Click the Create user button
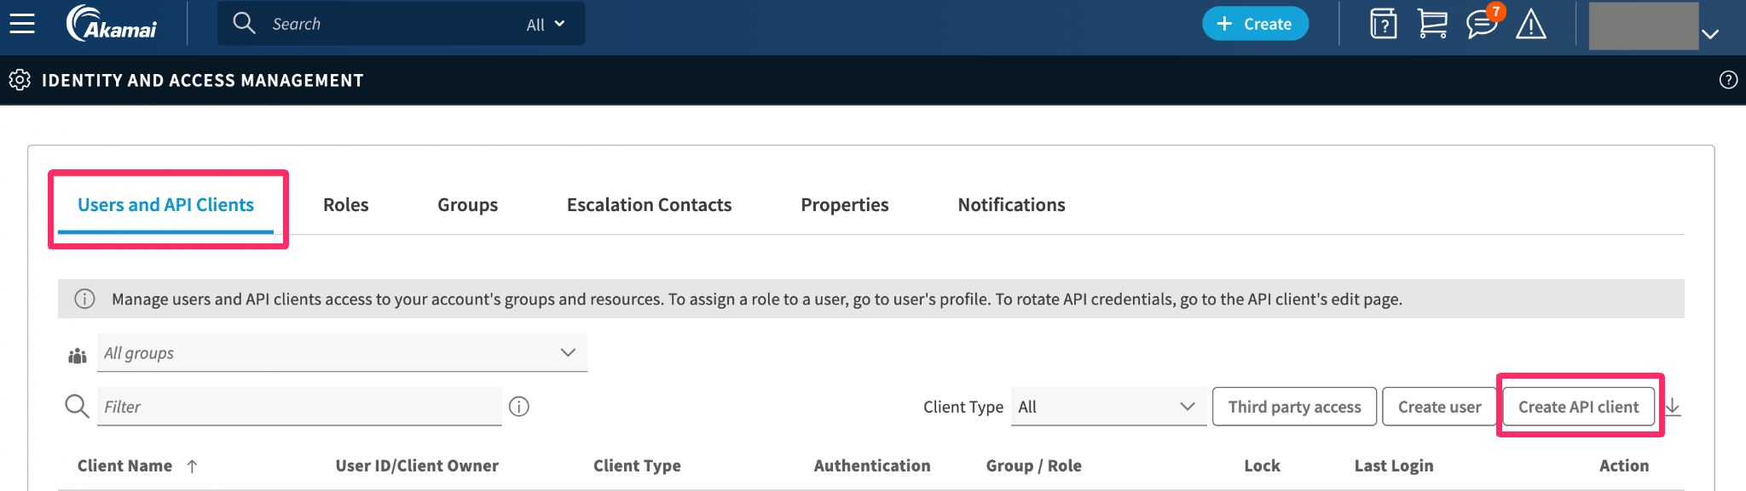 1439,407
